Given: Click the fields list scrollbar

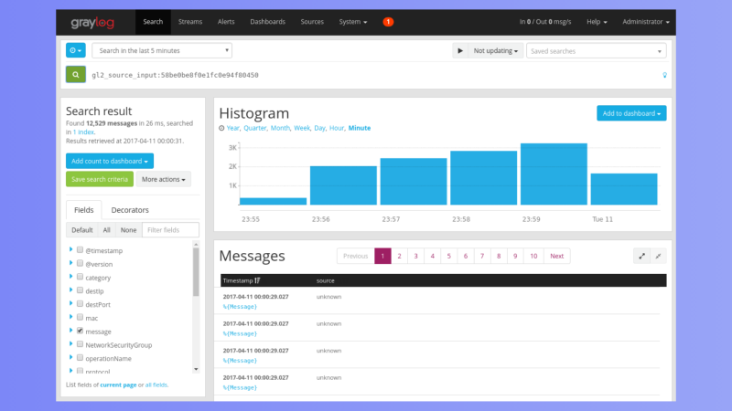Looking at the screenshot, I should pyautogui.click(x=196, y=274).
